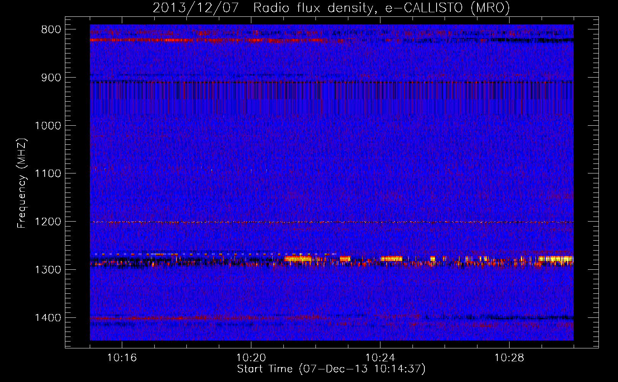The image size is (618, 382).
Task: Click the 1000 frequency tick label
Action: [48, 126]
